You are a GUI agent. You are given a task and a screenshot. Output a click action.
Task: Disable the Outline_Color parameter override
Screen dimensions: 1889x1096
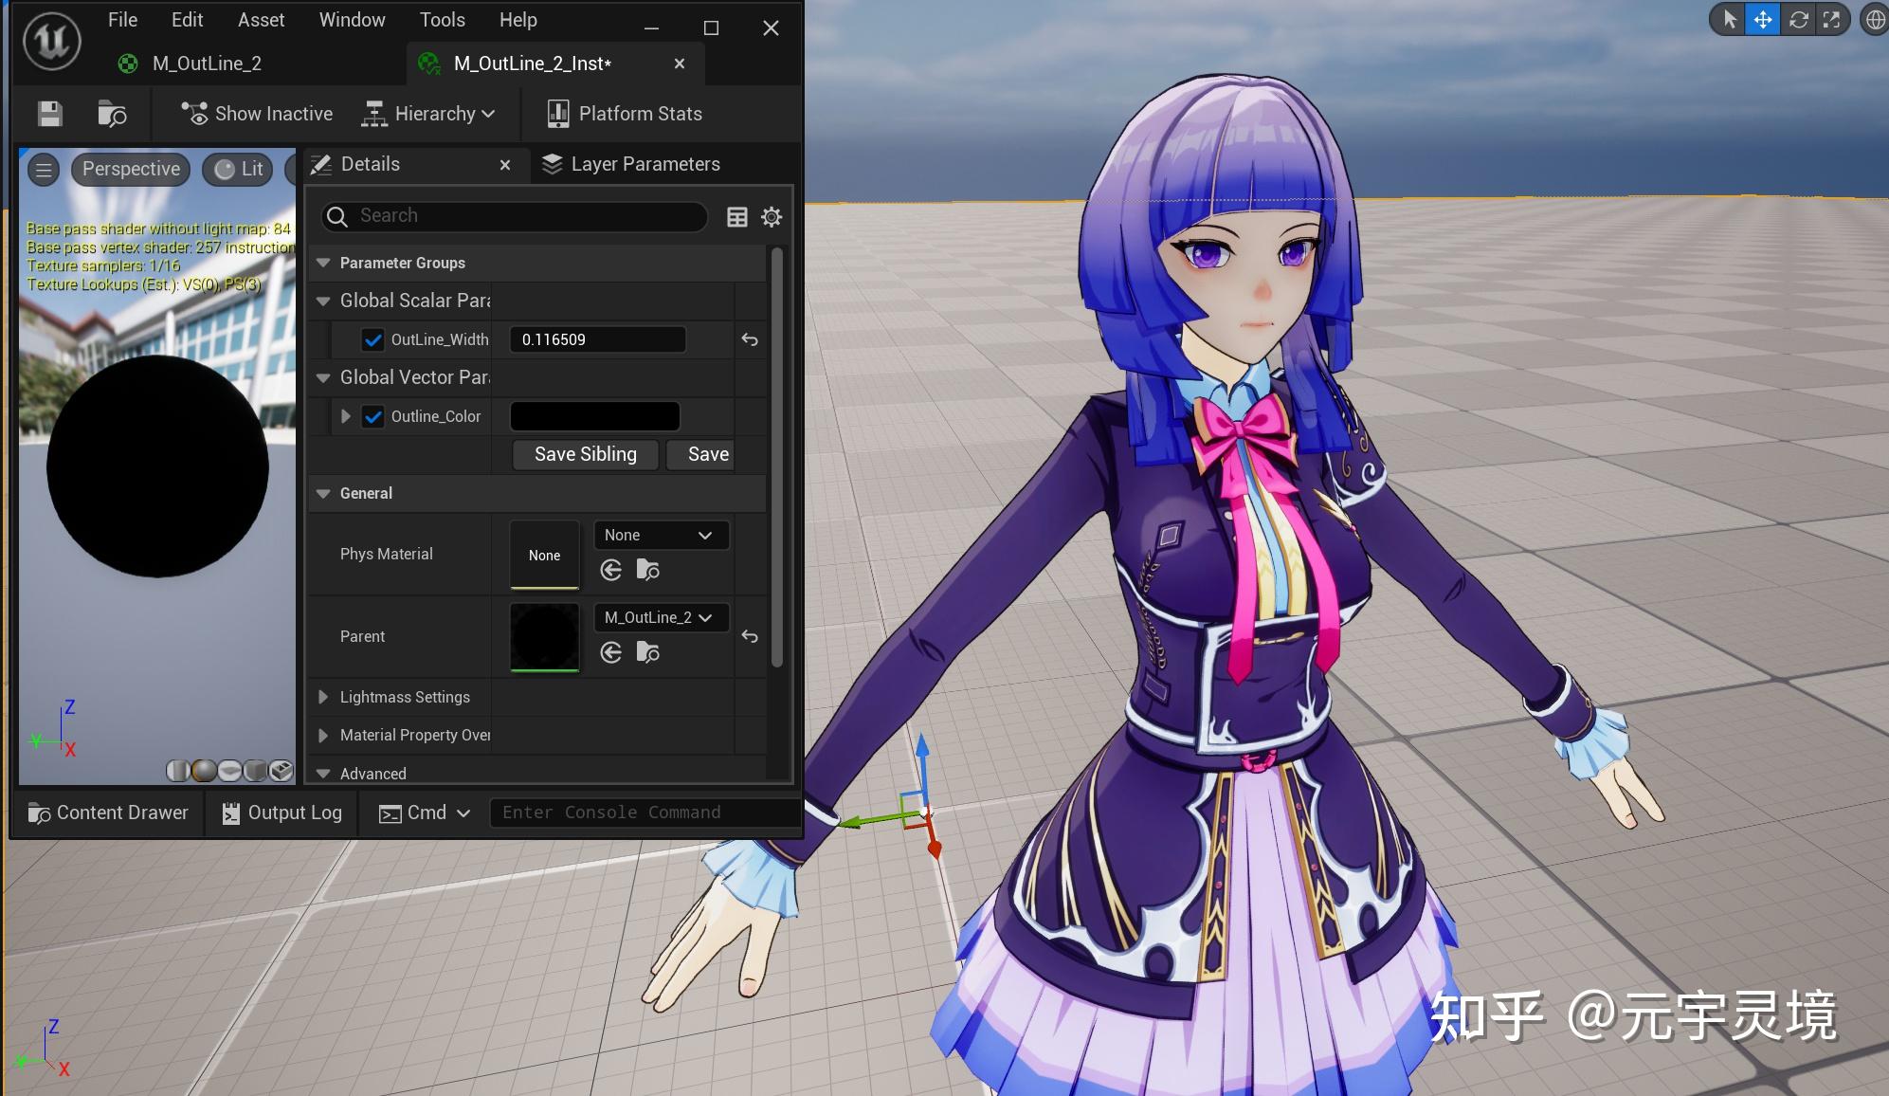click(x=373, y=416)
